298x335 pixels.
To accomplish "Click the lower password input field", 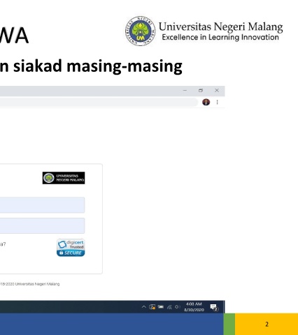I will point(42,225).
